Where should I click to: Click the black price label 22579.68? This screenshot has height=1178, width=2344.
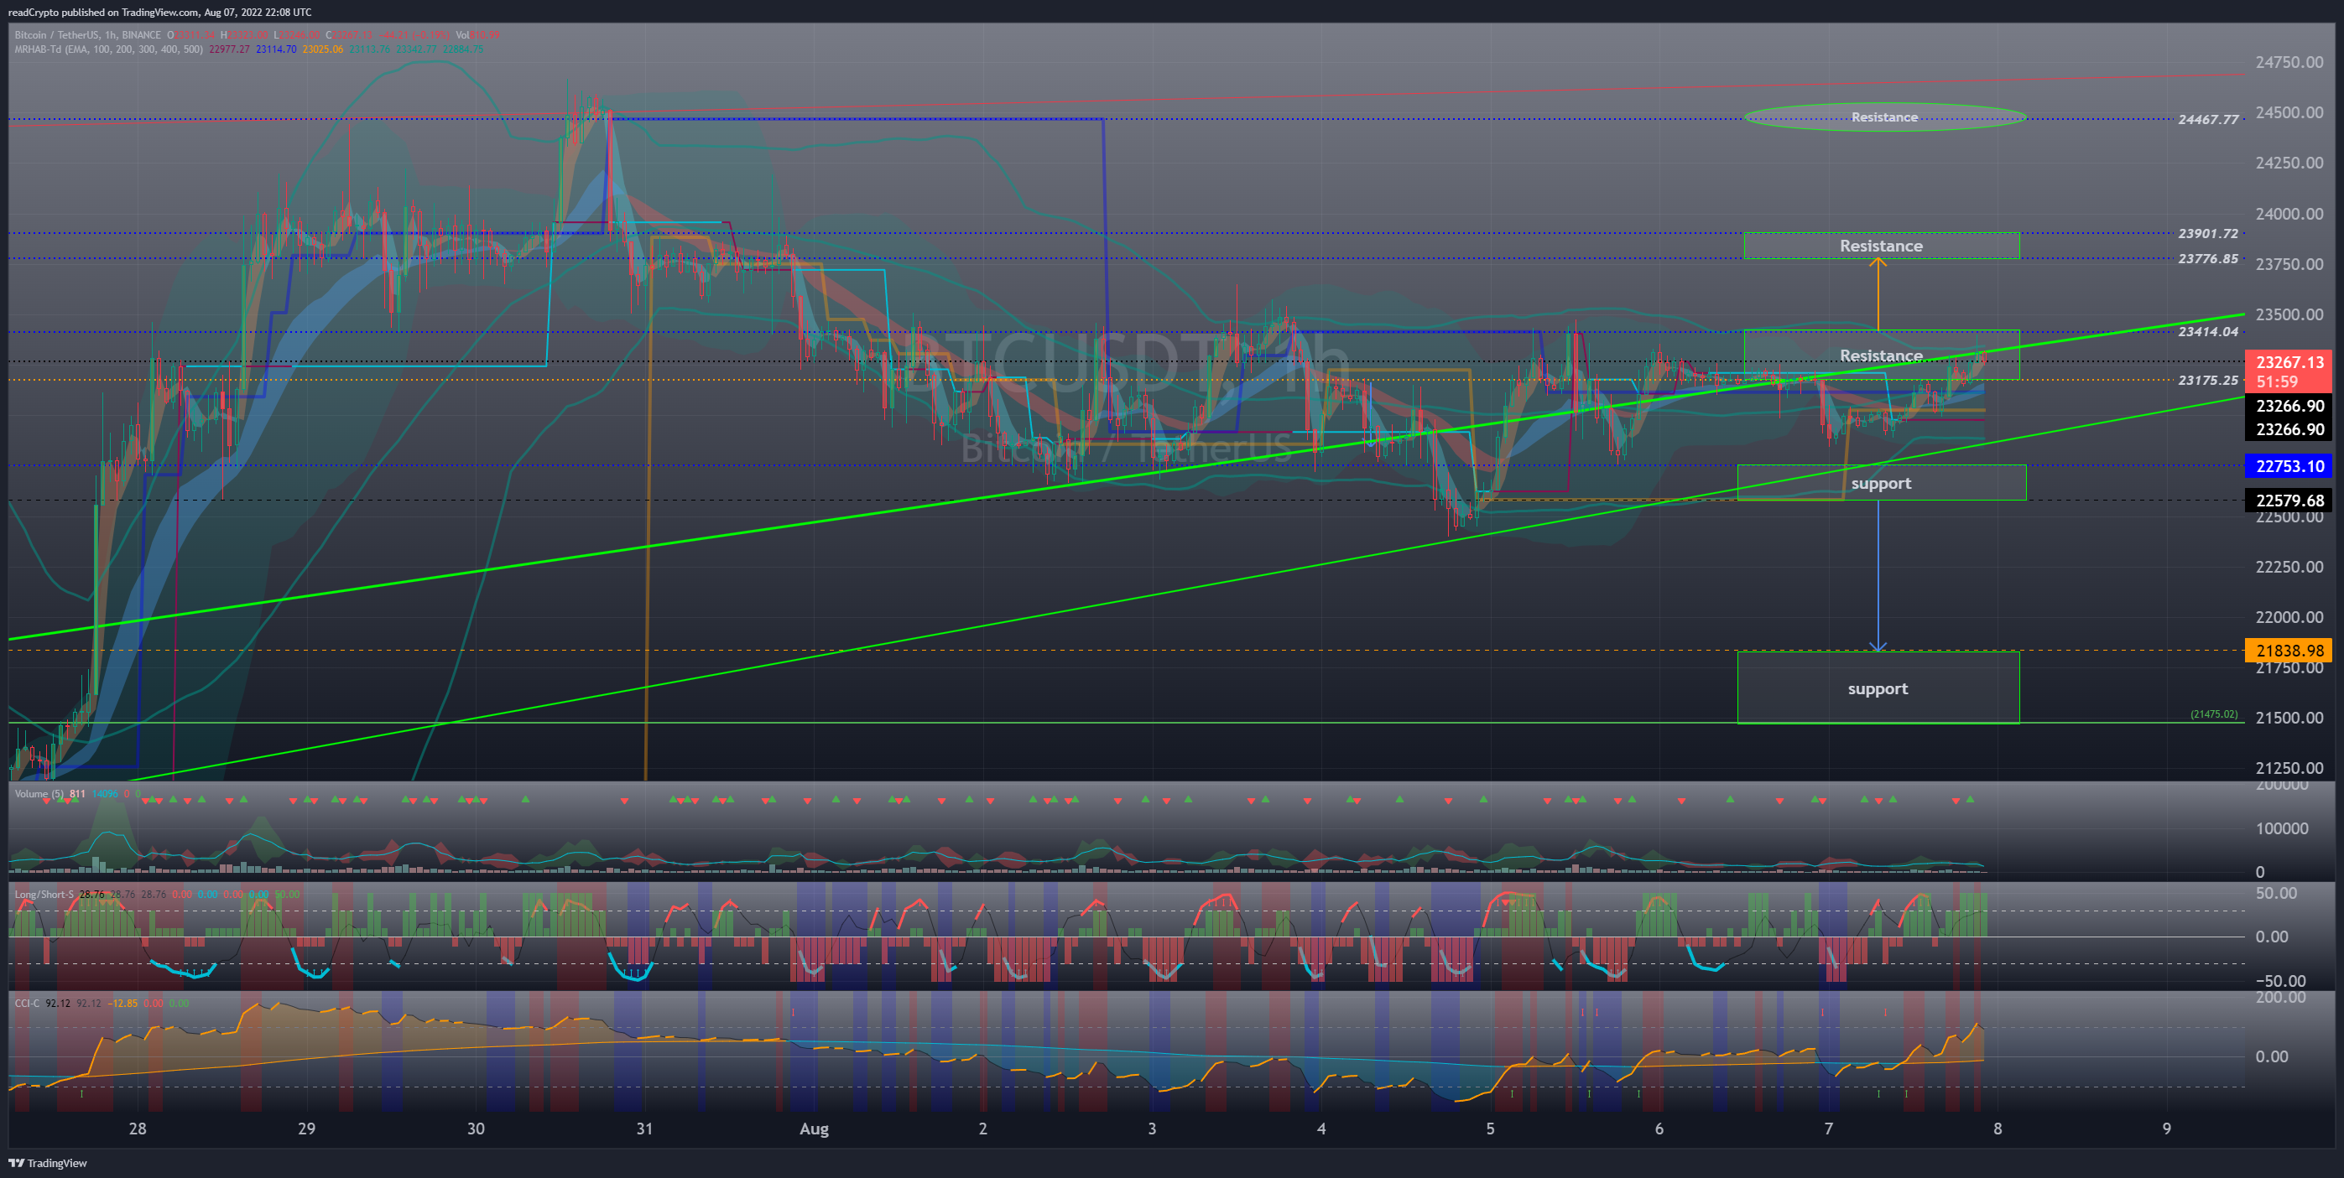2289,501
